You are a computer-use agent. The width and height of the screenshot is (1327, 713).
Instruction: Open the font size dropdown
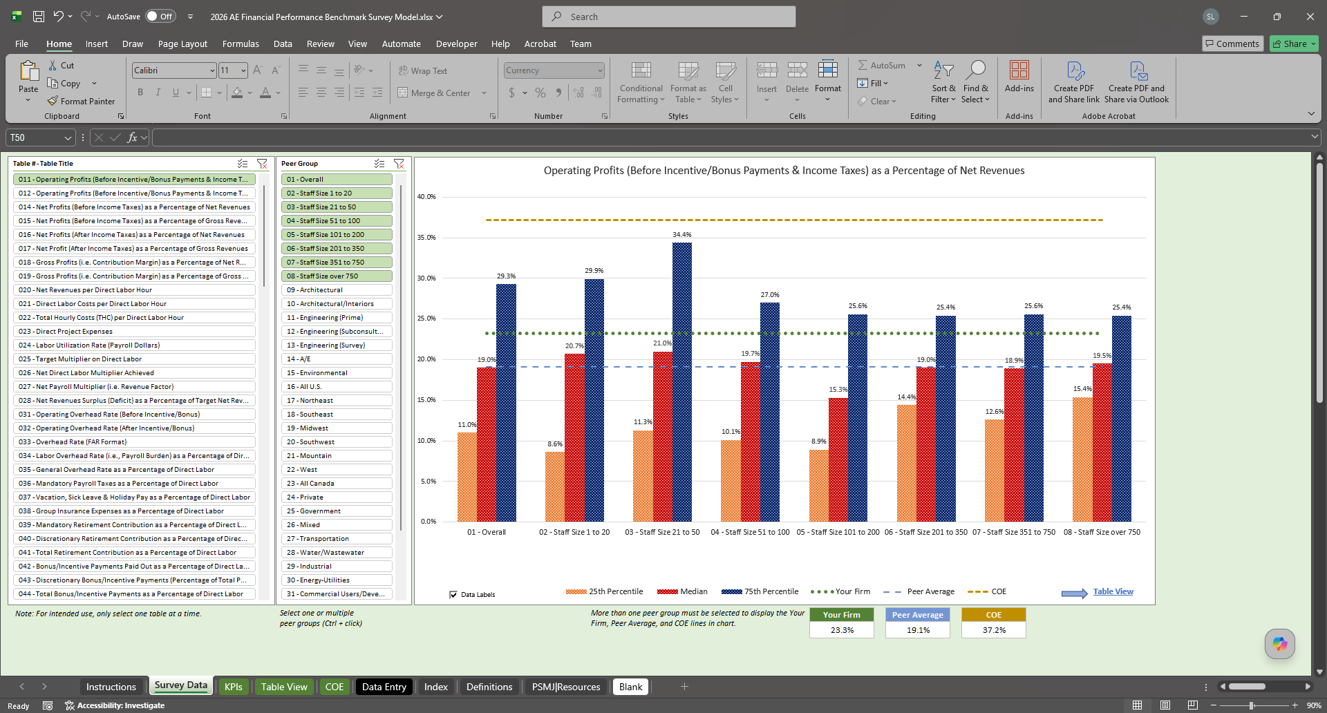243,70
